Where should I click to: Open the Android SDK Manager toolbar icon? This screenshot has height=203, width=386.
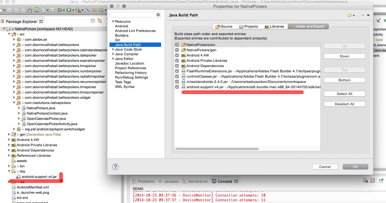pos(30,10)
